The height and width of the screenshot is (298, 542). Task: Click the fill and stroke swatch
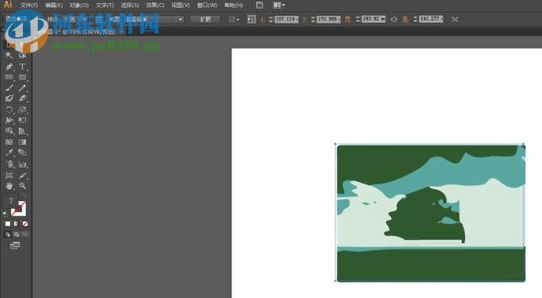(x=18, y=208)
